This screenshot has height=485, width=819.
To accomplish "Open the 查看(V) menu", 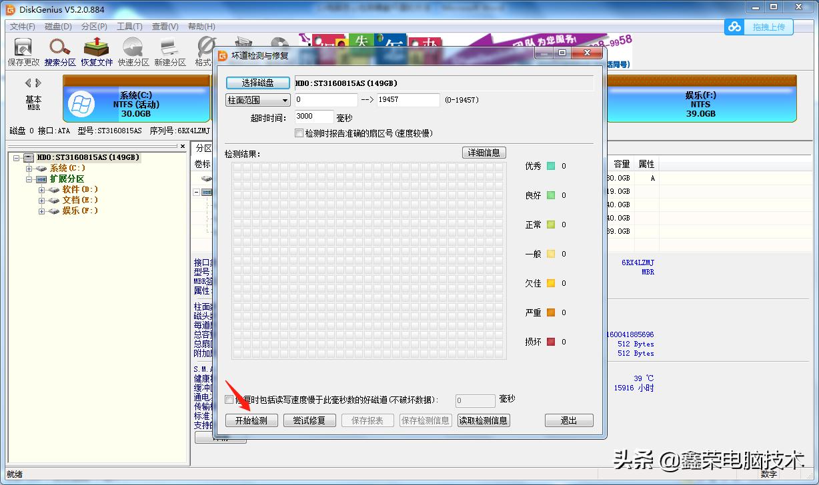I will (x=164, y=26).
